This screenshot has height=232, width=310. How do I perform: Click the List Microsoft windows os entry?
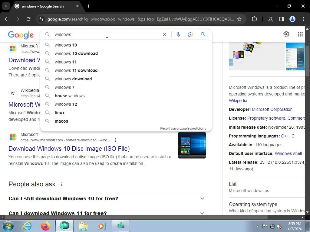(x=267, y=187)
